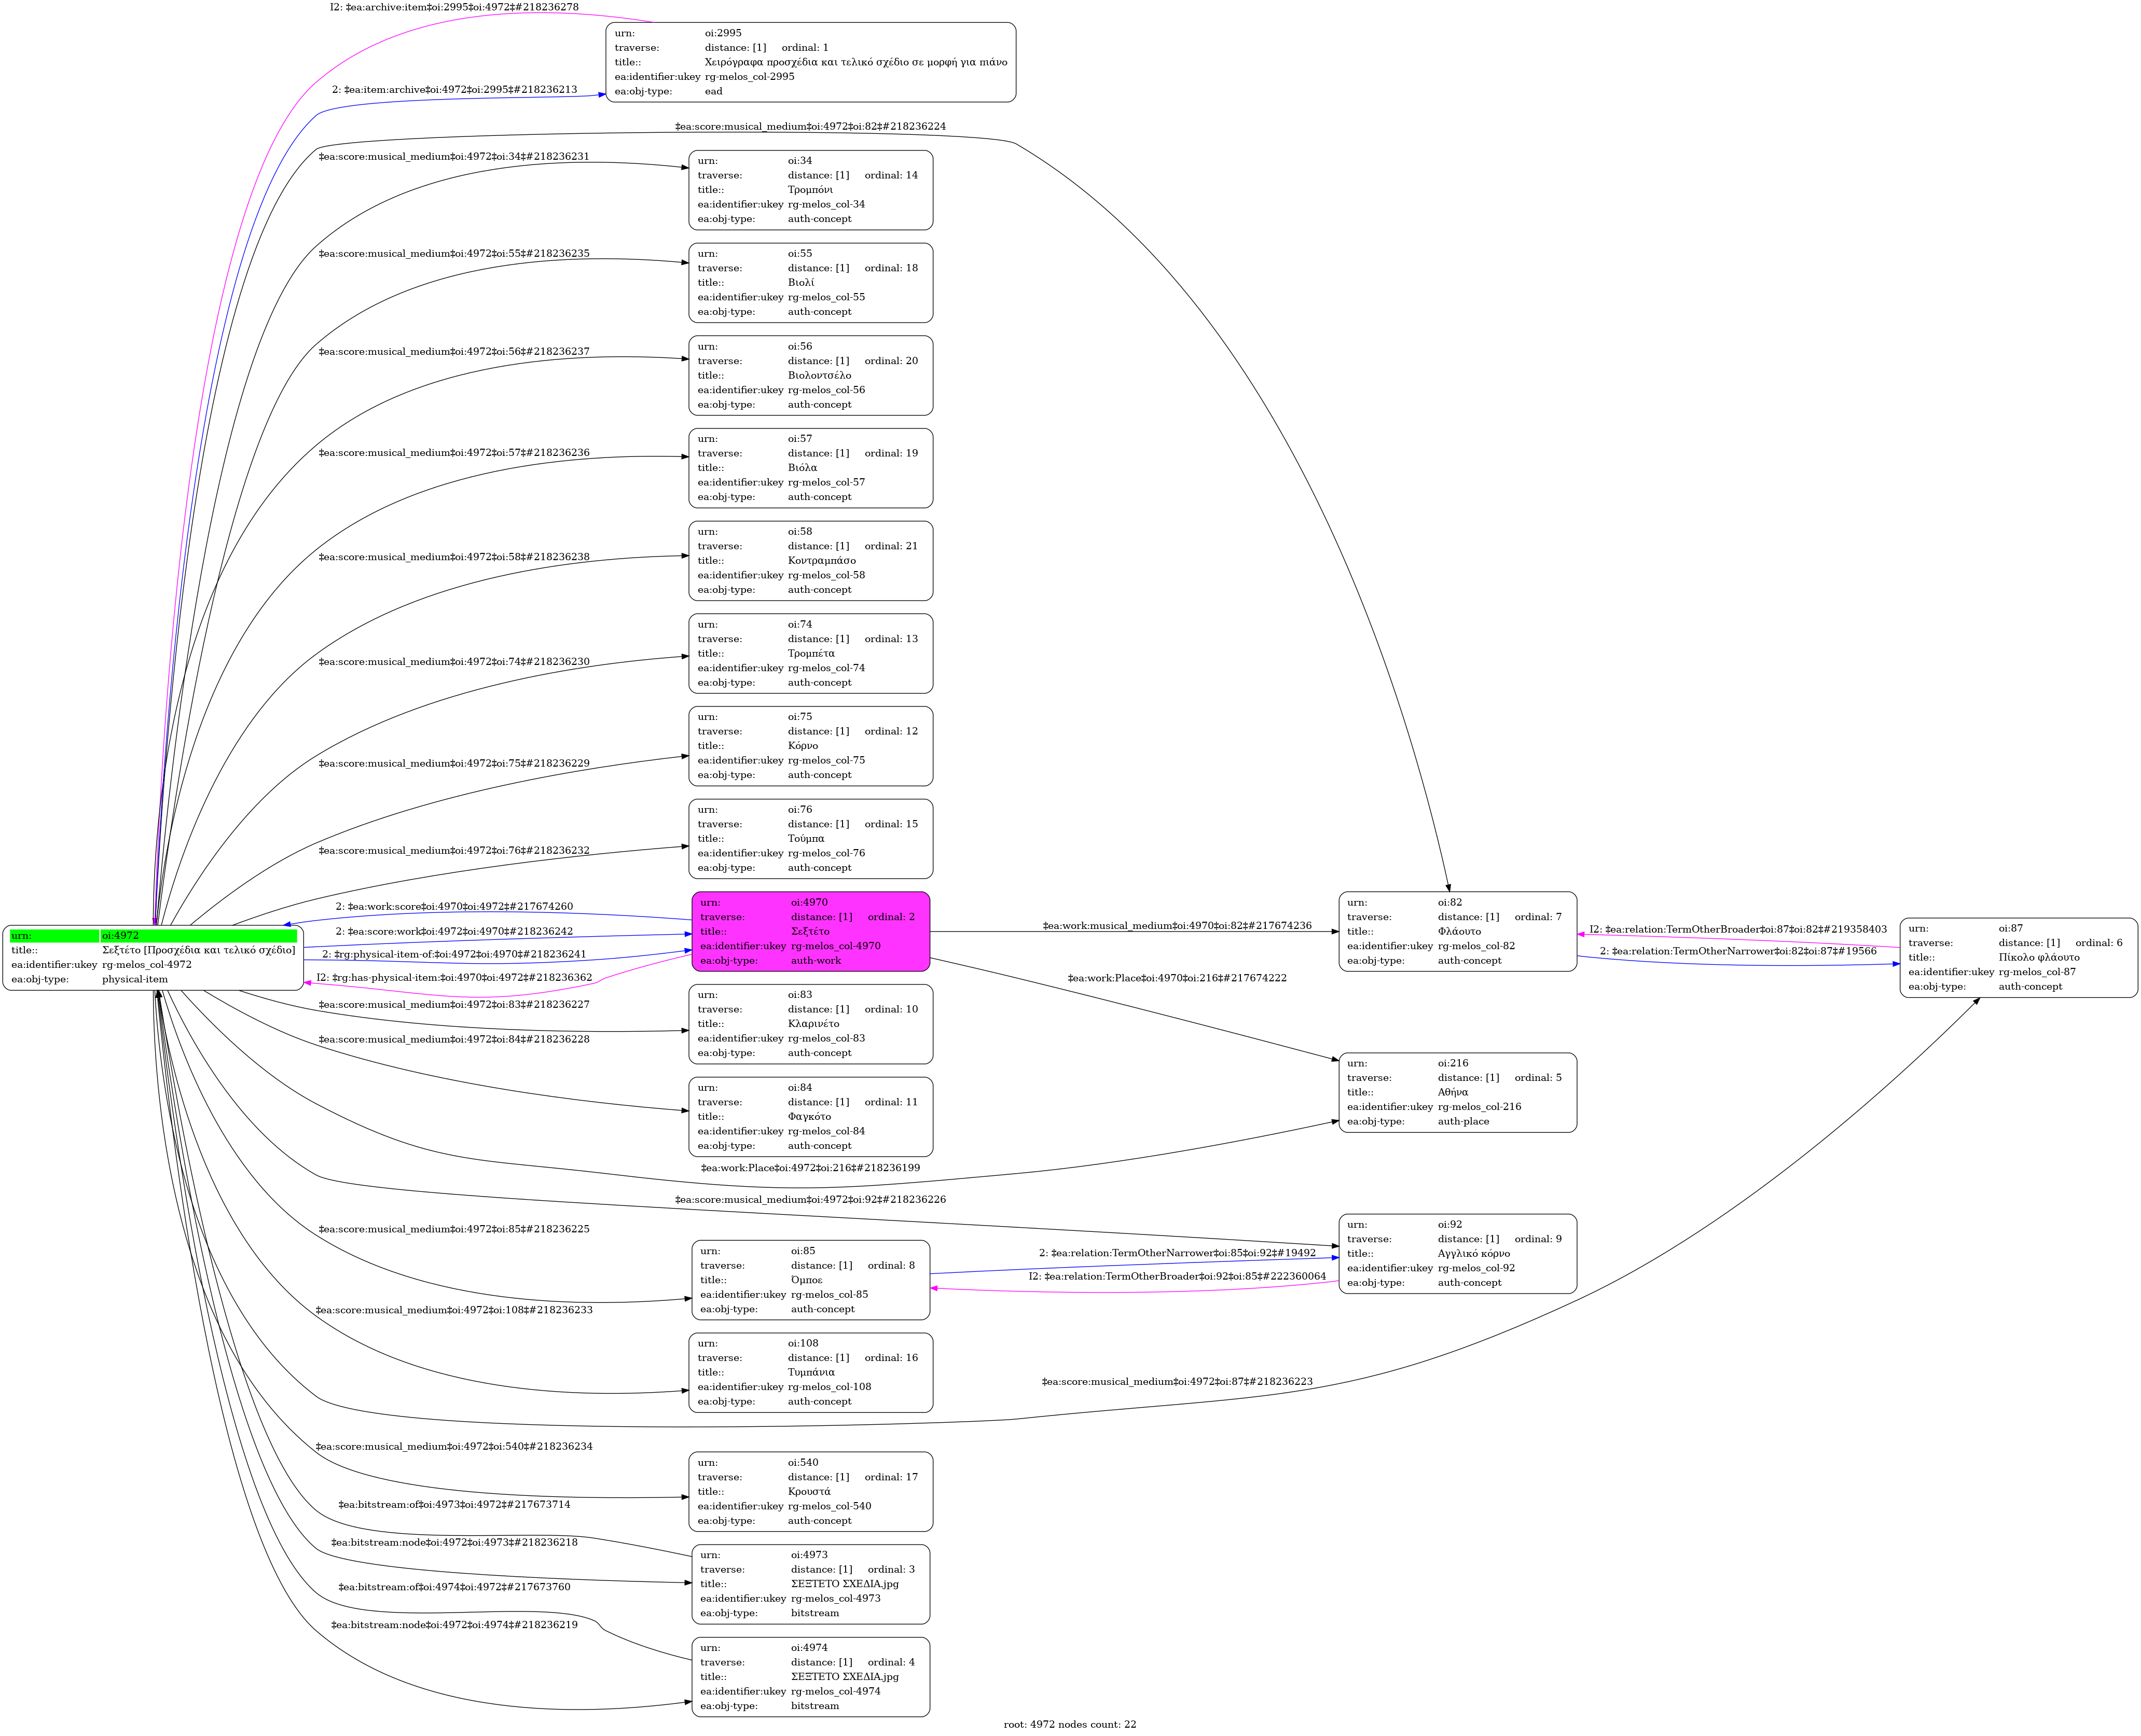Click bitstream node oi:4973
The image size is (2141, 1736).
pyautogui.click(x=810, y=1584)
